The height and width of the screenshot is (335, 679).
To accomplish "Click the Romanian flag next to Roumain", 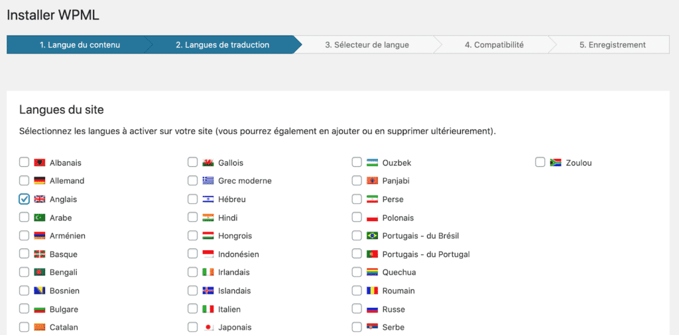I will pos(373,291).
